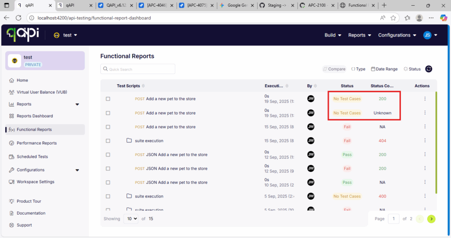This screenshot has height=238, width=451.
Task: Tick checkbox for first JSON Add a new pet row
Action: pos(108,155)
